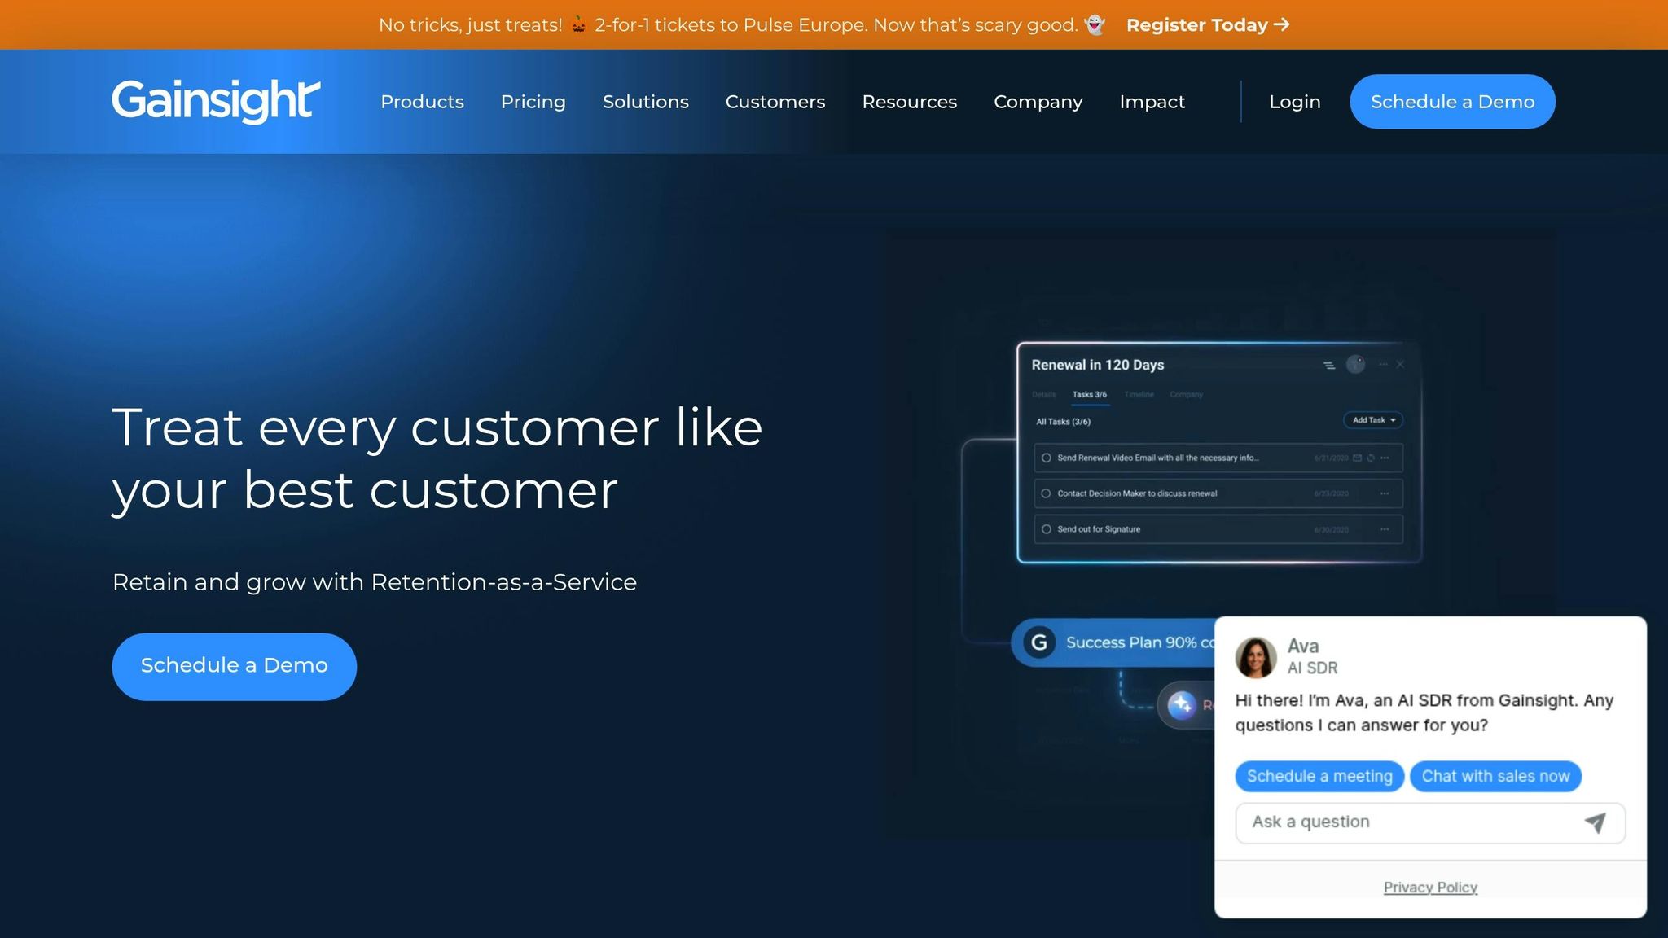Image resolution: width=1668 pixels, height=938 pixels.
Task: Expand the Solutions navigation menu
Action: (x=645, y=102)
